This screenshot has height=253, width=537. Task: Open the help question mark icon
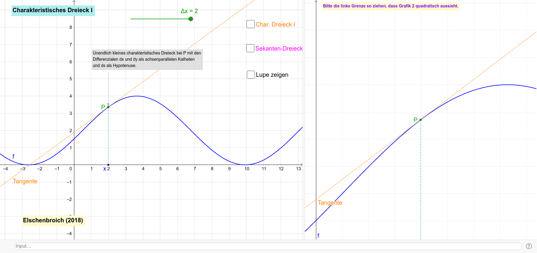[x=529, y=246]
